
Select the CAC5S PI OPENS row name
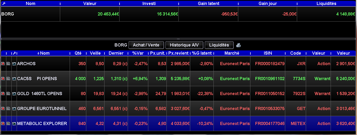(x=37, y=79)
